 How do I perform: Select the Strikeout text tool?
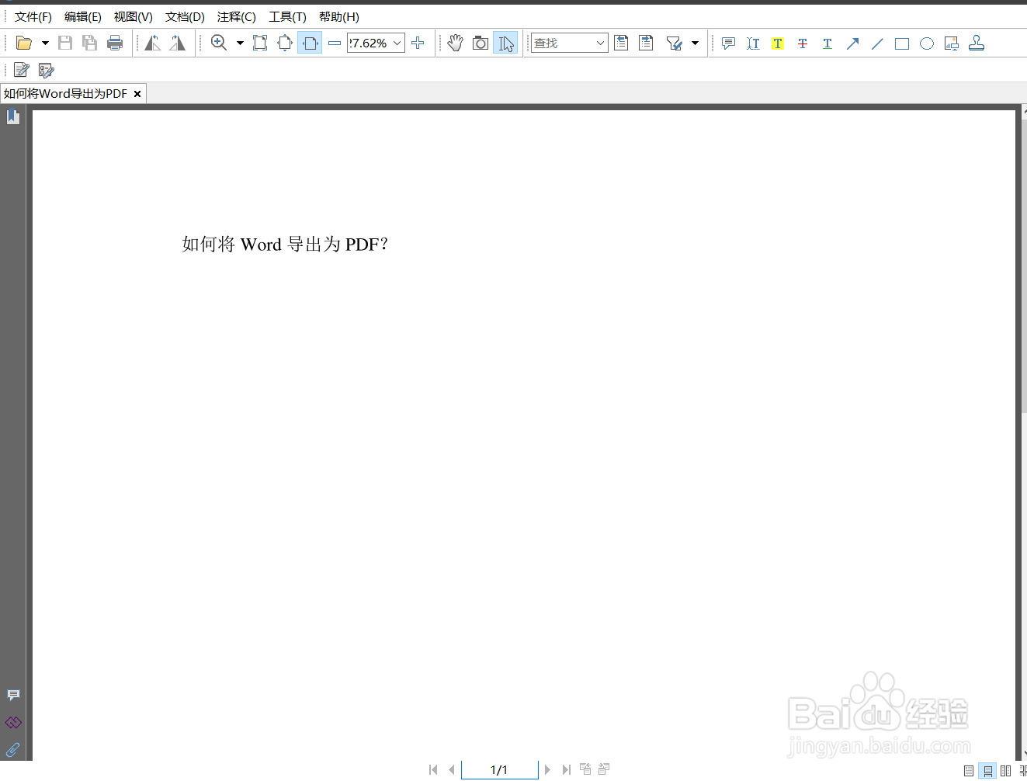(803, 43)
